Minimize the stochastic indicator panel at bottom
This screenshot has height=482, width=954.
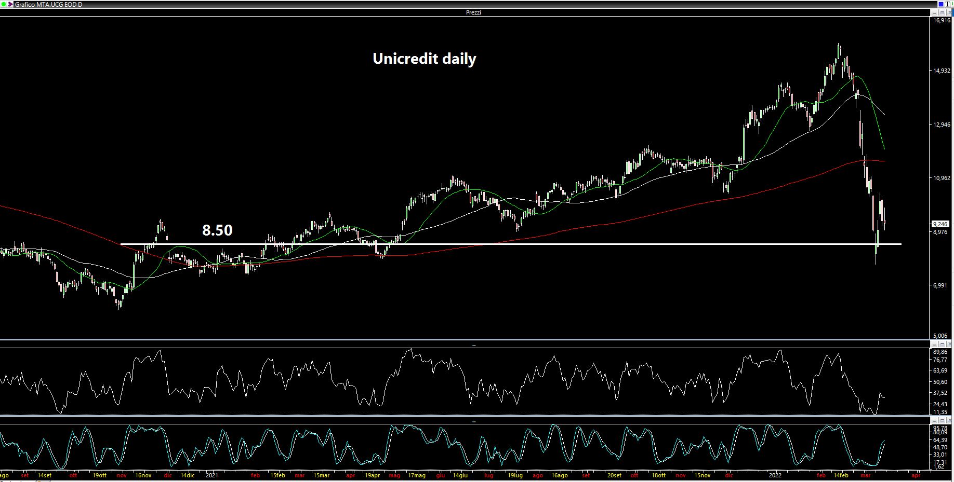934,420
